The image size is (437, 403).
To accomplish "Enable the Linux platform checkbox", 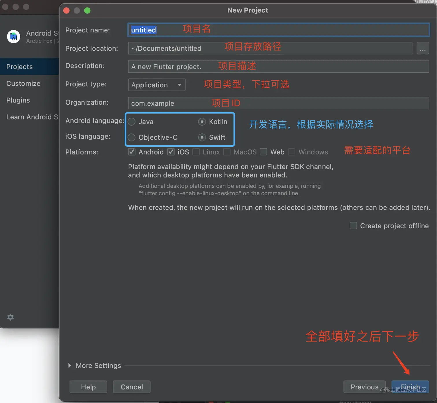I will click(x=196, y=152).
